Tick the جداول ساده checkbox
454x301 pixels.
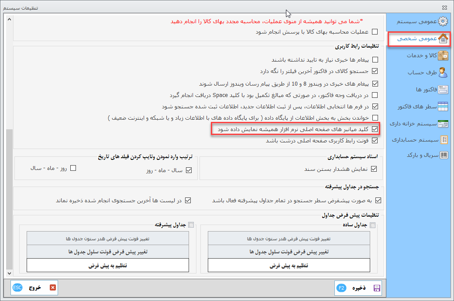pyautogui.click(x=373, y=225)
